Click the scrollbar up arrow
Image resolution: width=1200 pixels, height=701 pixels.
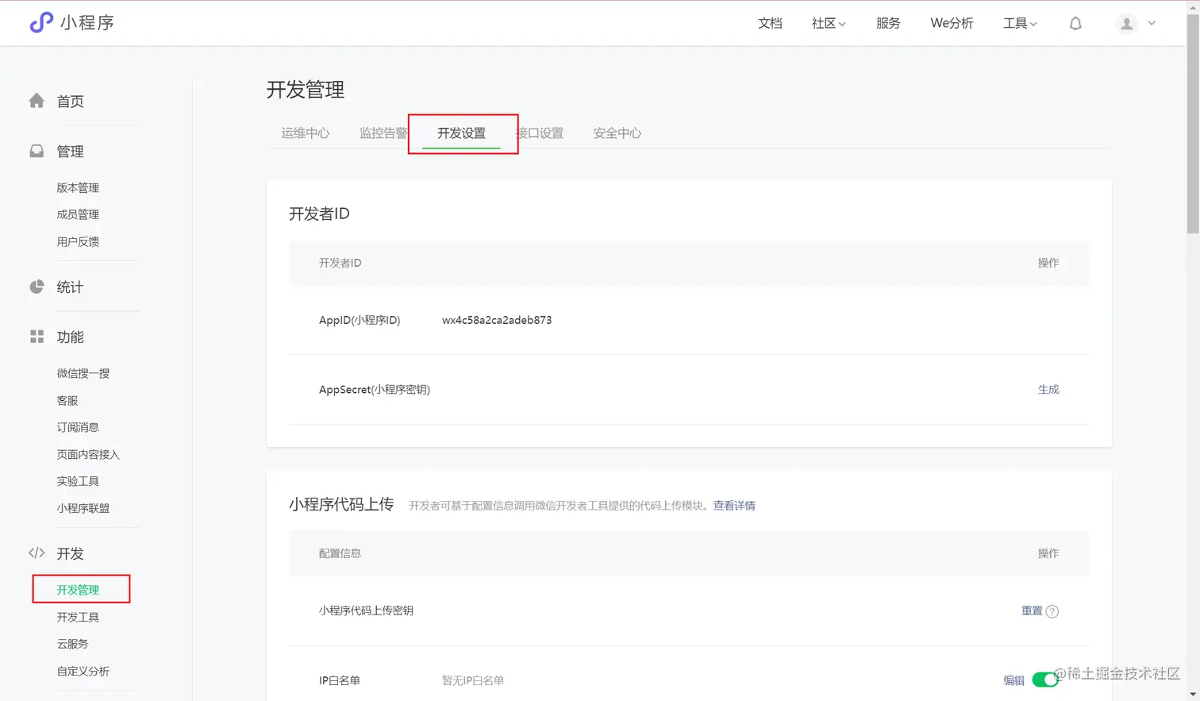click(x=1193, y=6)
